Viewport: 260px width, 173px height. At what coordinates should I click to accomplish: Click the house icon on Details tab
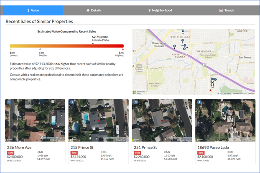click(x=88, y=10)
